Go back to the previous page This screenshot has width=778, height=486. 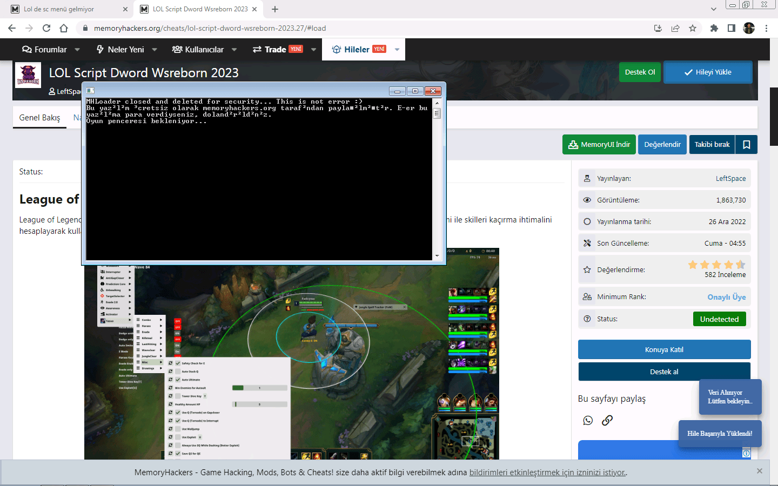point(12,28)
